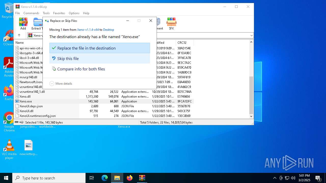Show hidden tray icons chevron
The width and height of the screenshot is (326, 183).
[x=275, y=178]
